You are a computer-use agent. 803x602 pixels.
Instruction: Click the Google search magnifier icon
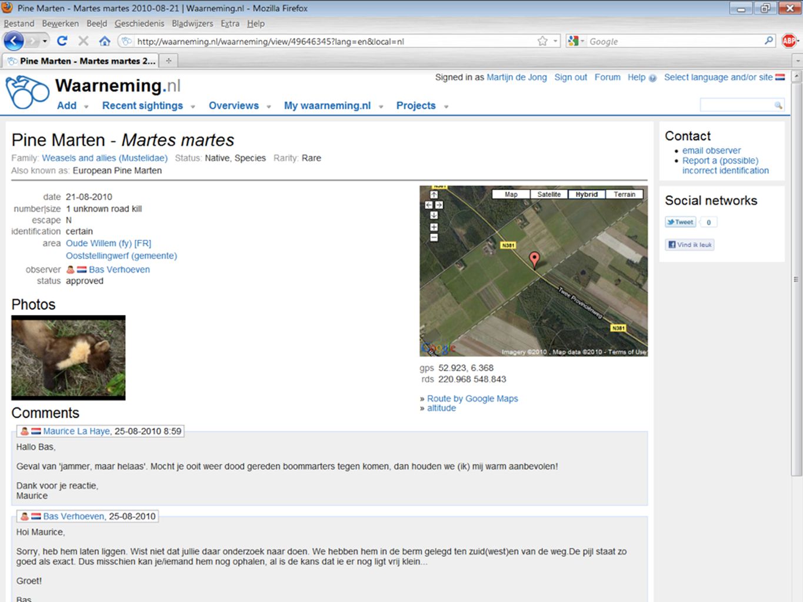pyautogui.click(x=769, y=41)
